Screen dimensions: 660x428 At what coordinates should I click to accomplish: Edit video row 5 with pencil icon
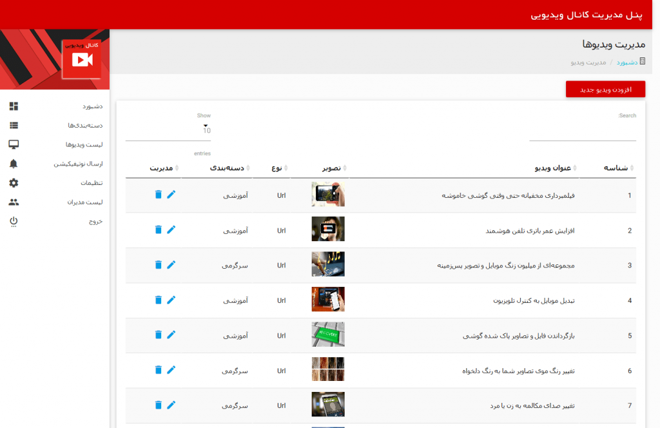click(x=171, y=335)
